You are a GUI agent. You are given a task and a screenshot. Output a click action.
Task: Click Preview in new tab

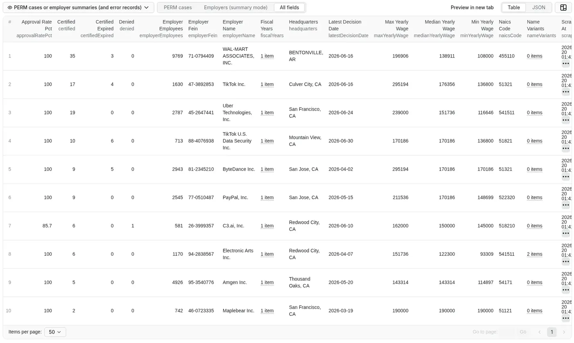click(x=472, y=7)
